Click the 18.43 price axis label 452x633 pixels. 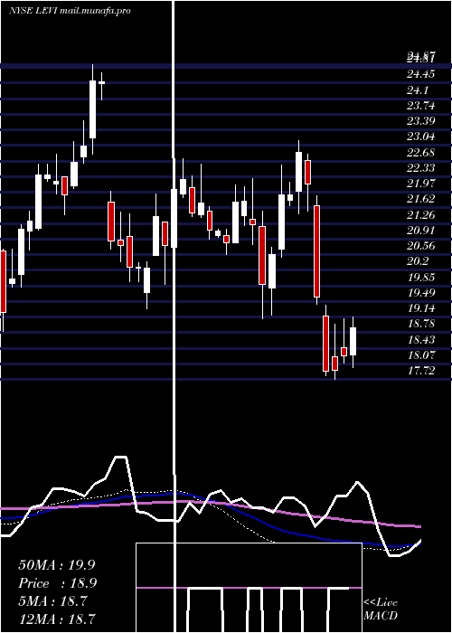pyautogui.click(x=420, y=339)
